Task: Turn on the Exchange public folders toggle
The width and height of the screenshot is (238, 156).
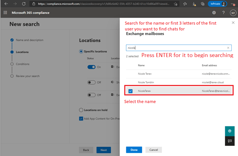Action: [91, 95]
